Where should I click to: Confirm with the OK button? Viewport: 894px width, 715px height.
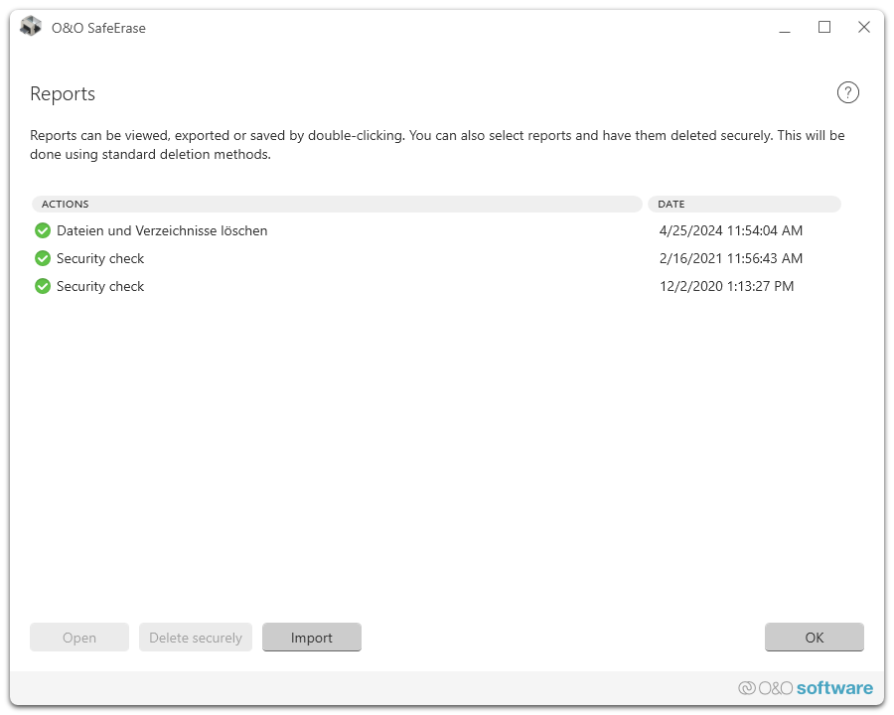[814, 638]
